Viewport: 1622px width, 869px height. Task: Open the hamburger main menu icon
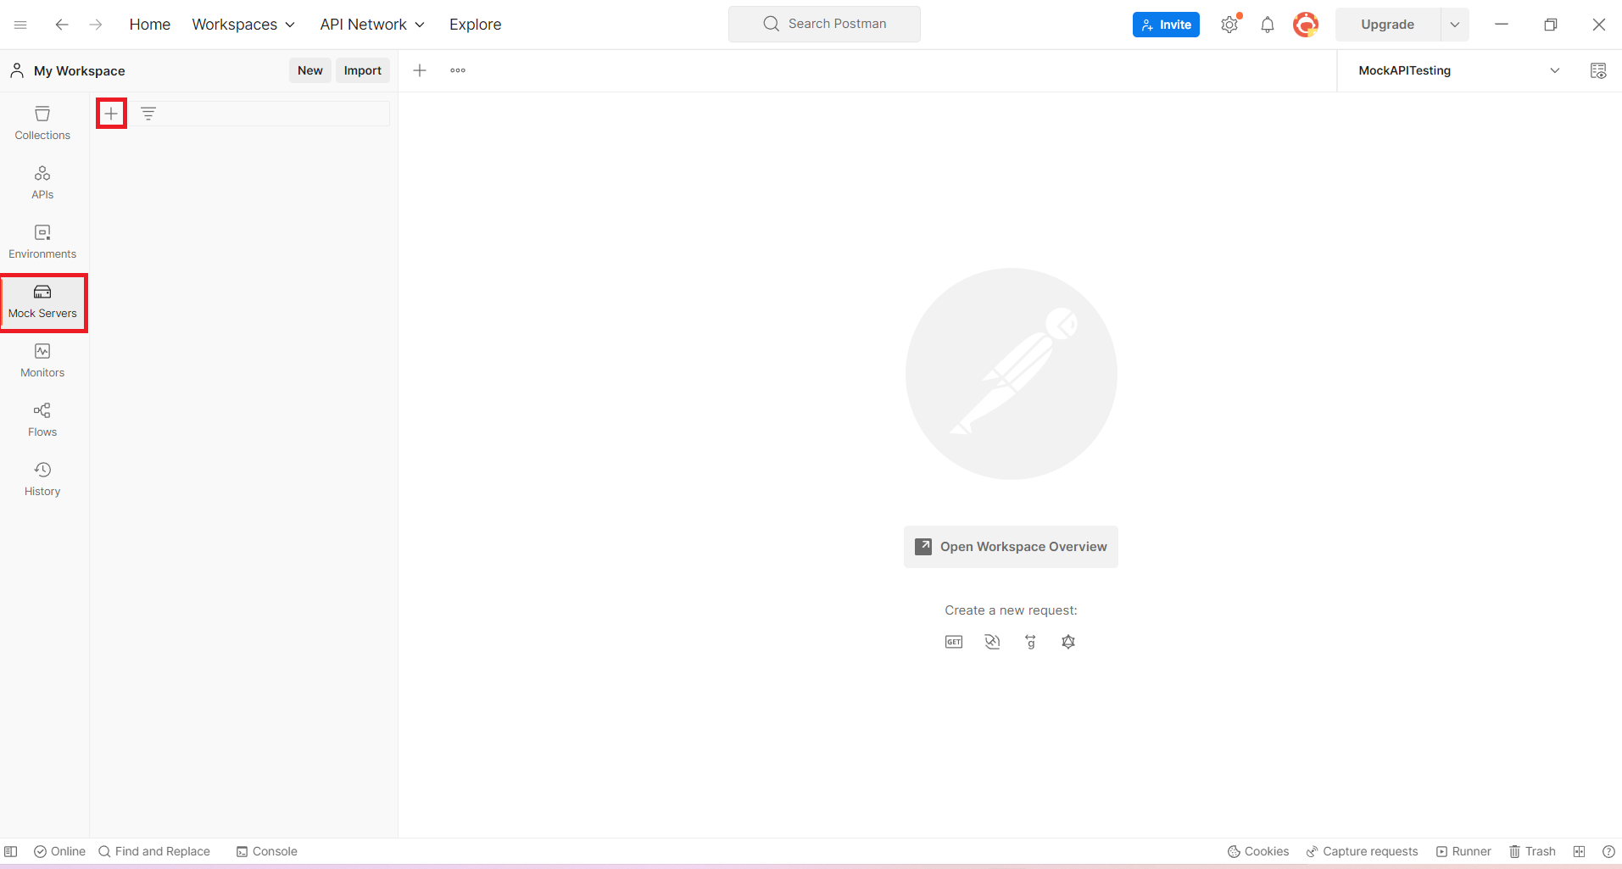coord(20,25)
